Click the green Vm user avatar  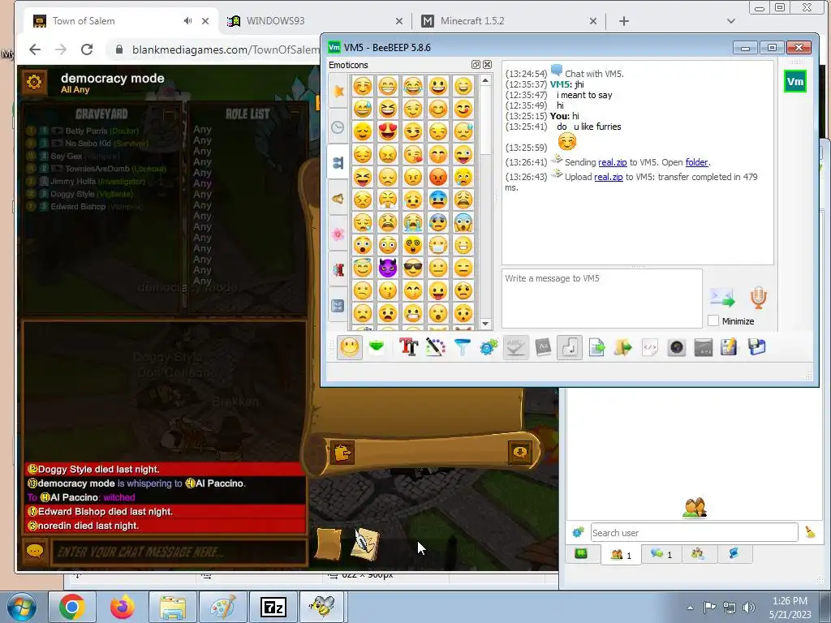795,82
